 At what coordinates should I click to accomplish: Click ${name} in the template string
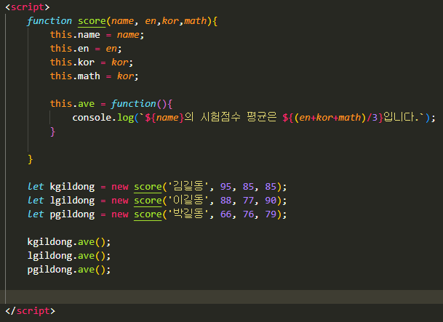[164, 118]
